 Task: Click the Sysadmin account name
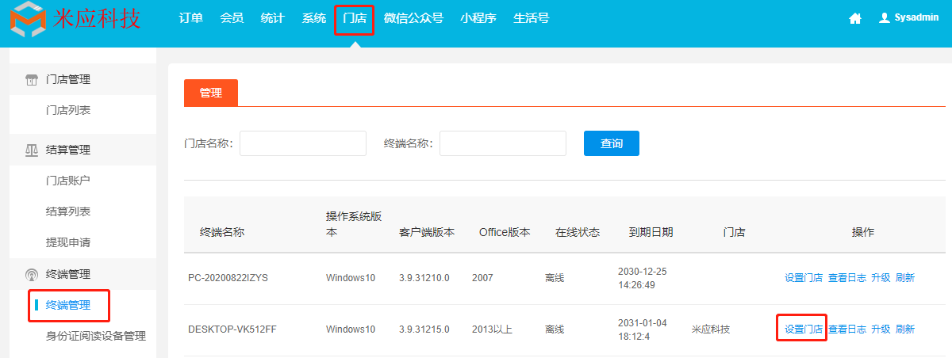tap(916, 18)
